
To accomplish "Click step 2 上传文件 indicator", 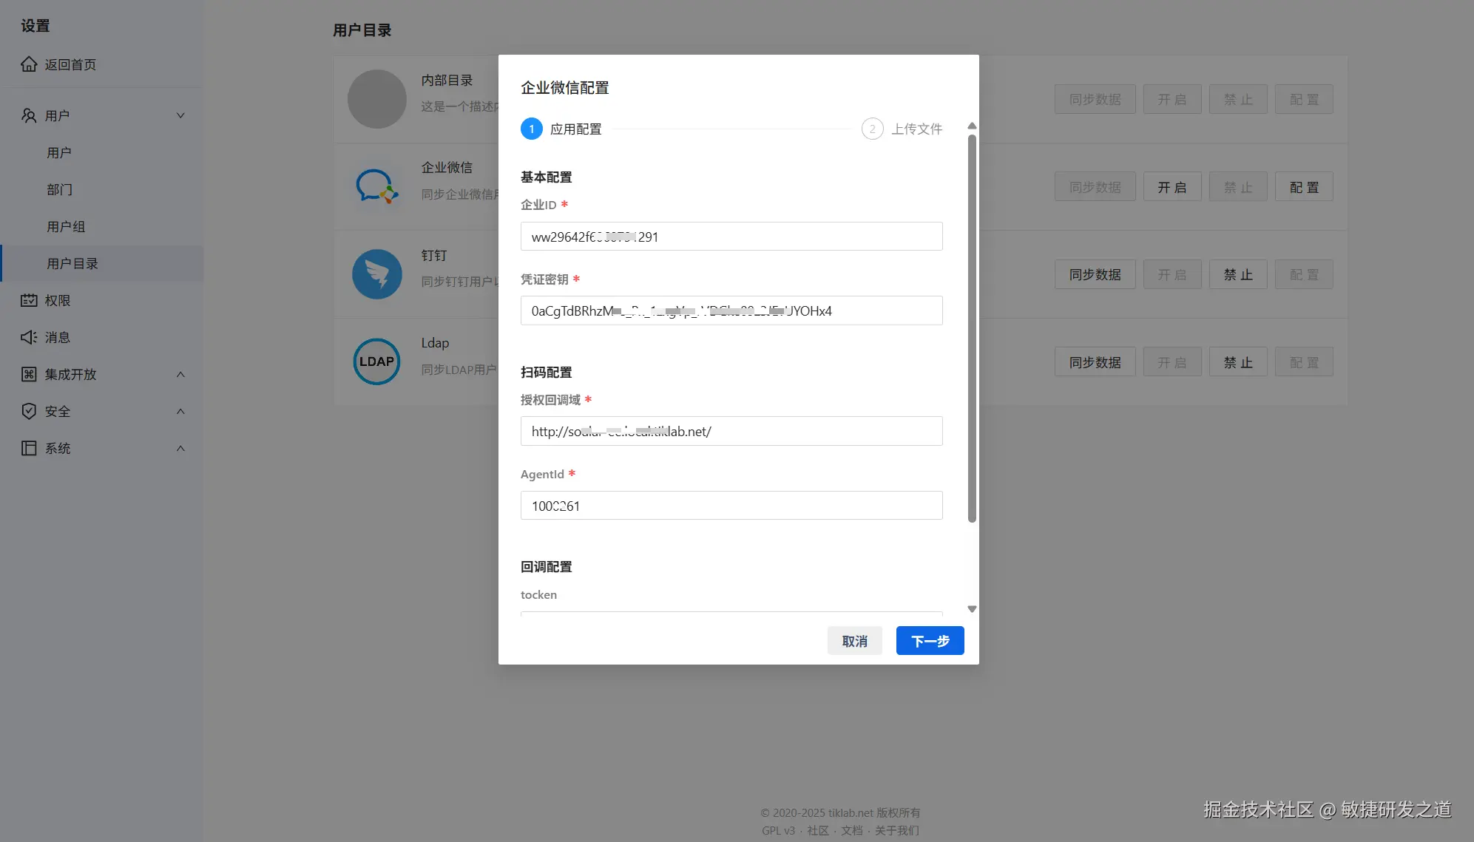I will point(873,129).
